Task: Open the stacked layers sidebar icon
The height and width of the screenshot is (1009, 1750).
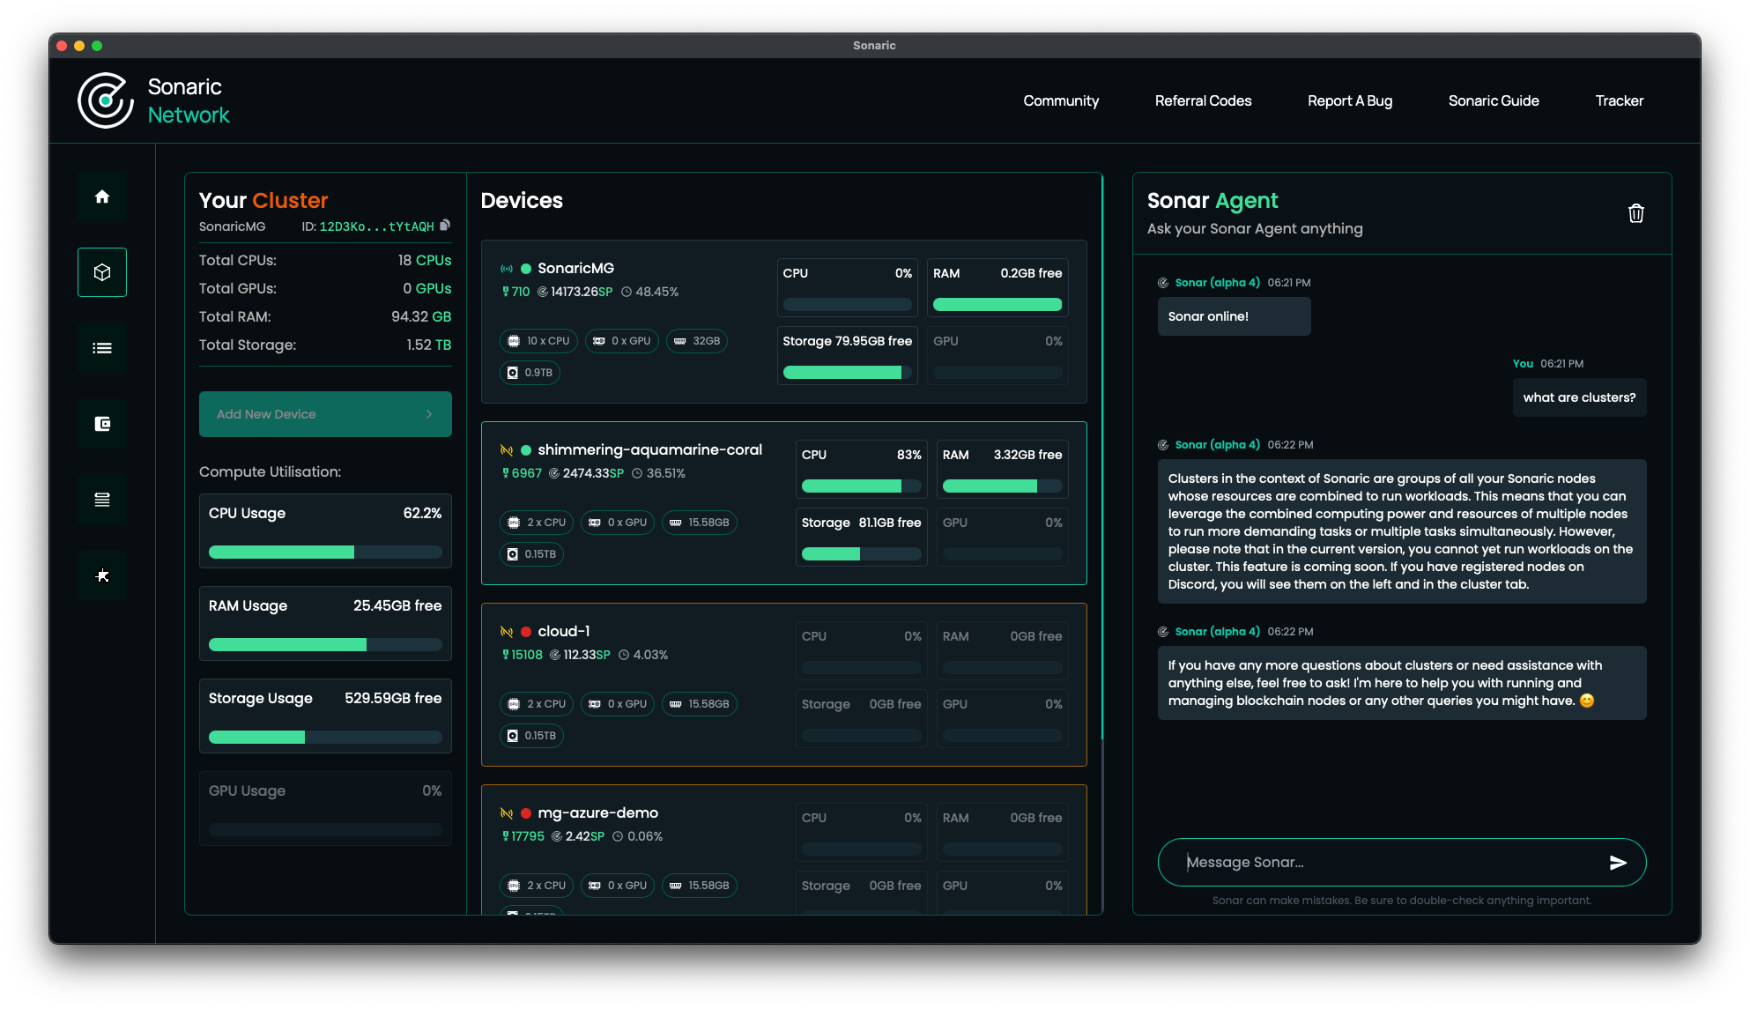Action: (x=102, y=500)
